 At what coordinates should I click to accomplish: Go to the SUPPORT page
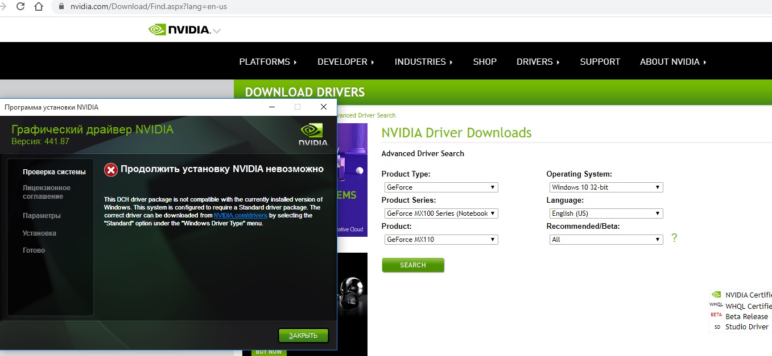pyautogui.click(x=600, y=62)
